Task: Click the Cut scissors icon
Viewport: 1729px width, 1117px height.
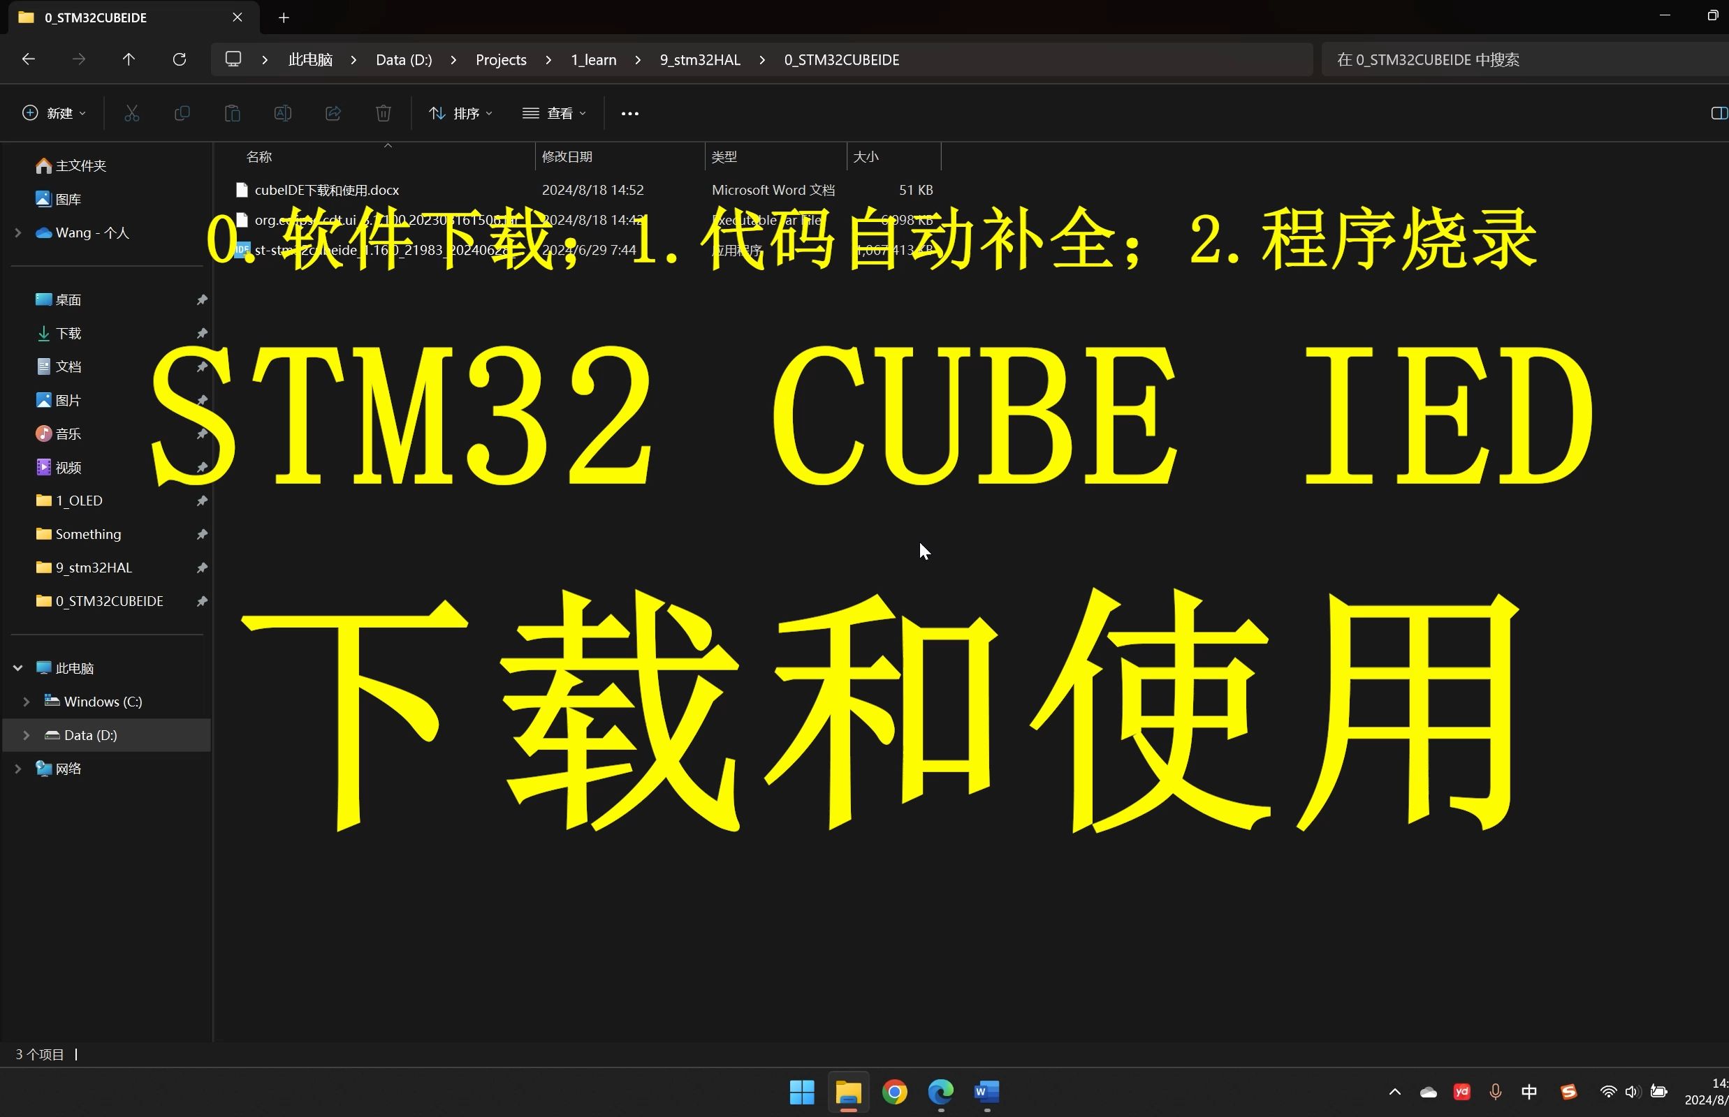Action: tap(131, 113)
